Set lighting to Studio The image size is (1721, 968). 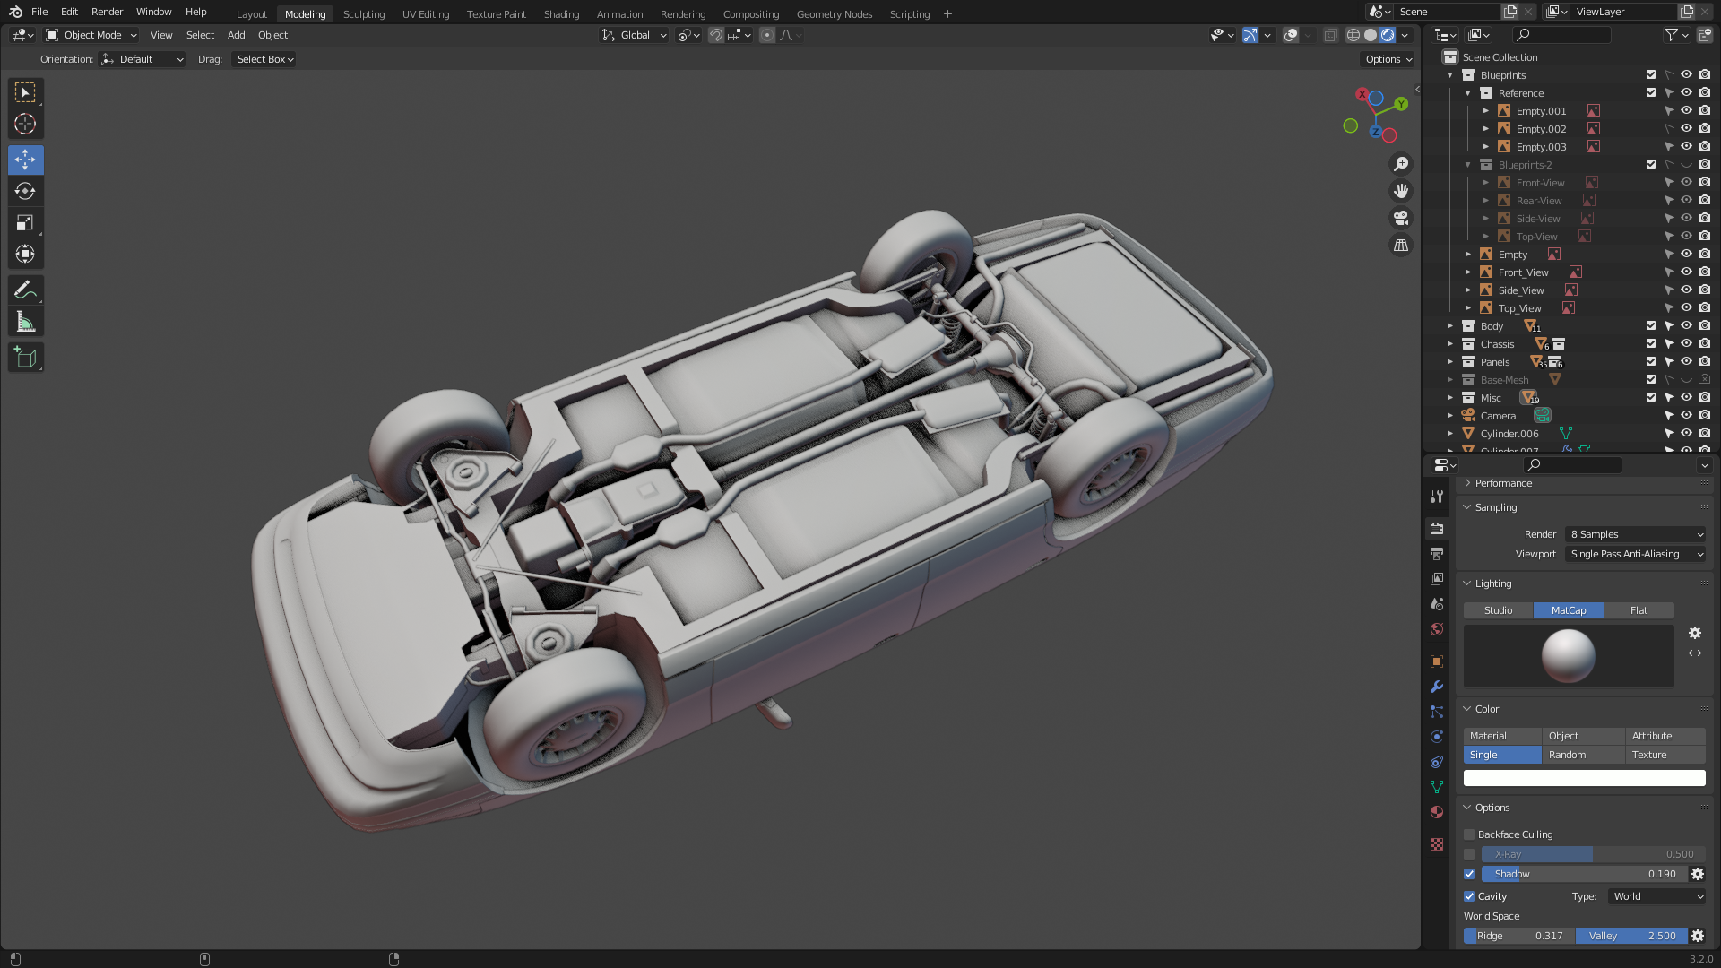1498,610
